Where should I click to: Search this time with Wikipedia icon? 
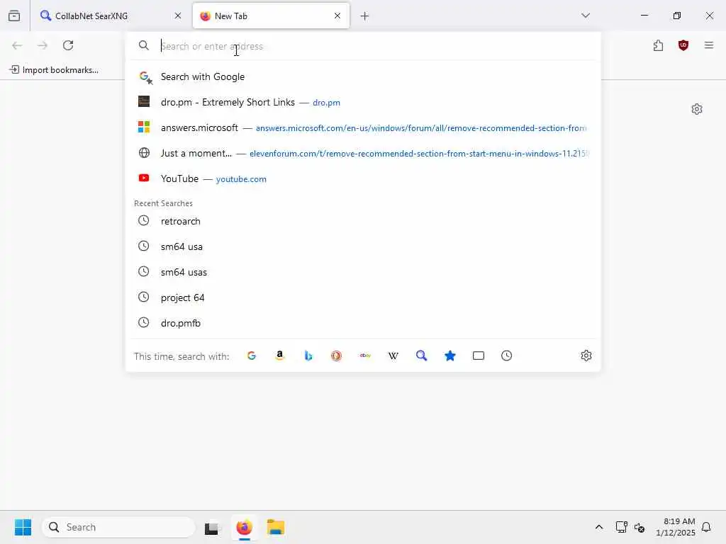coord(393,356)
